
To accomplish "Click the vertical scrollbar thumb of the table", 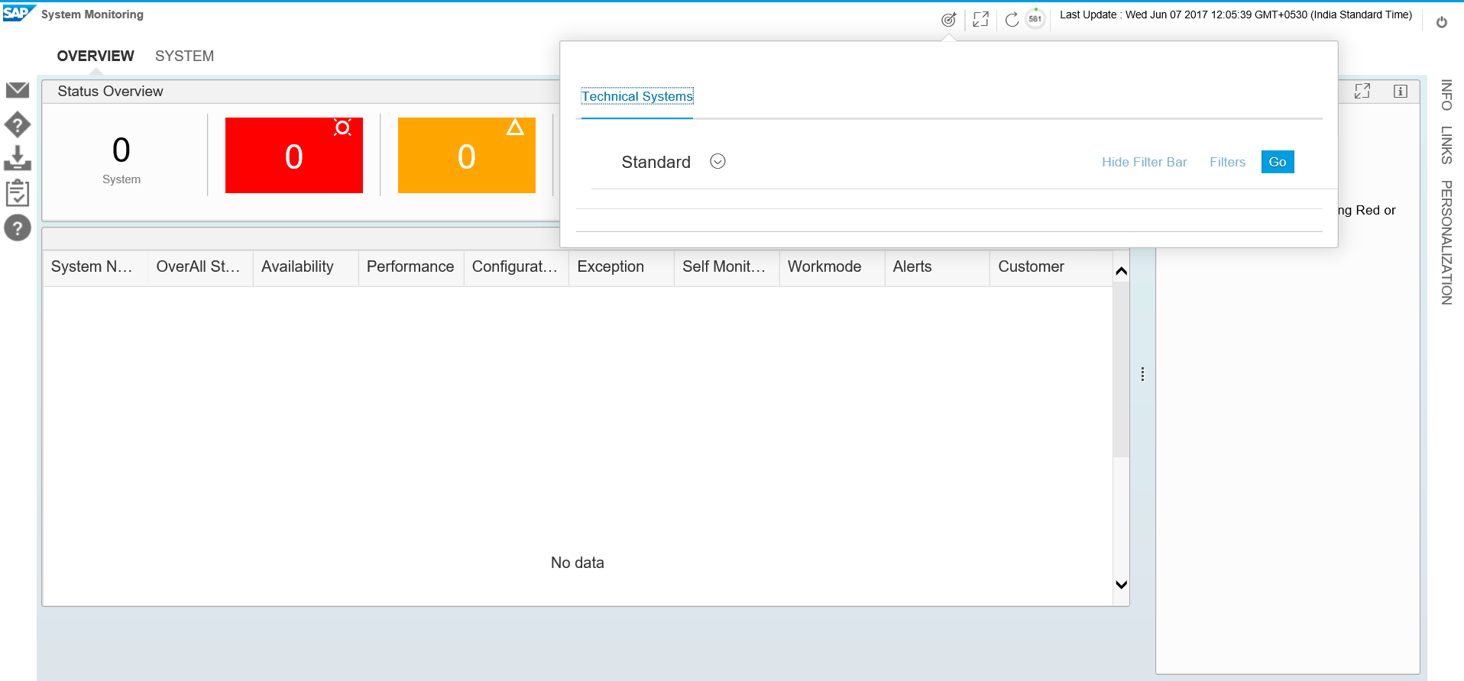I will click(x=1121, y=369).
